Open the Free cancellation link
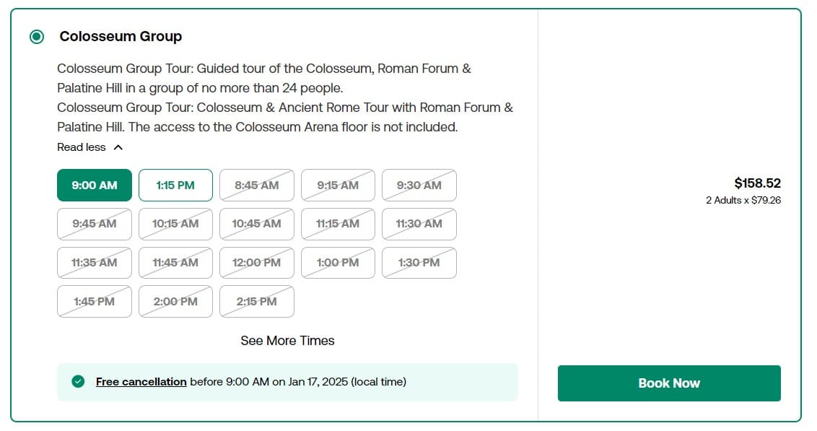 [141, 381]
